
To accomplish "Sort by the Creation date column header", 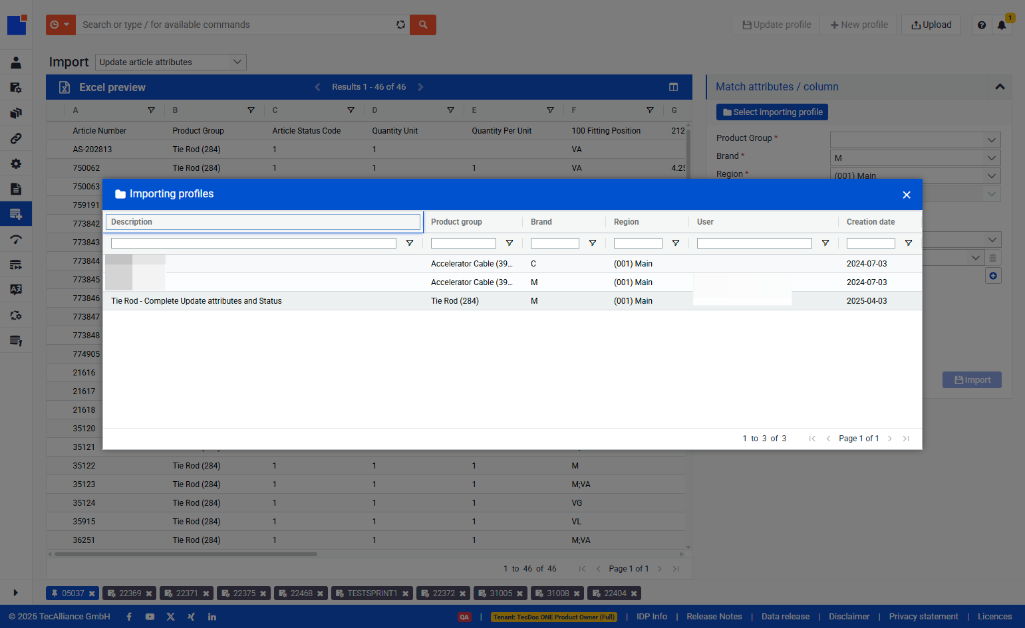I will coord(871,222).
